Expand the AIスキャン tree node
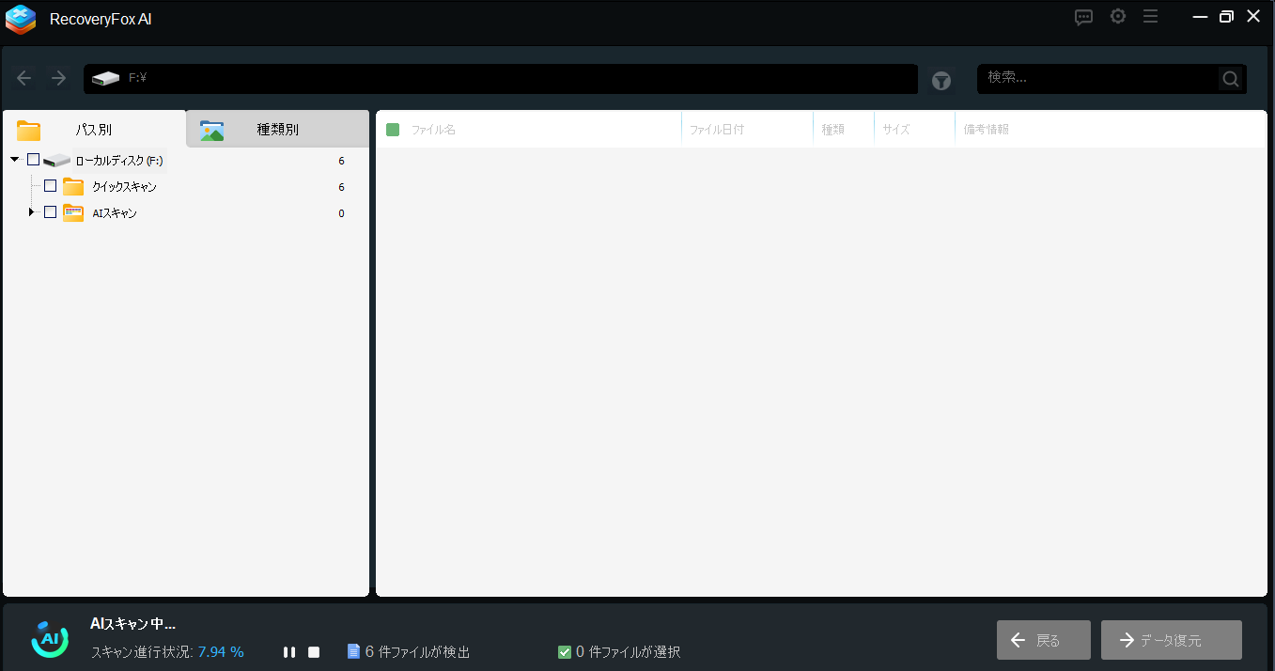 (x=31, y=212)
